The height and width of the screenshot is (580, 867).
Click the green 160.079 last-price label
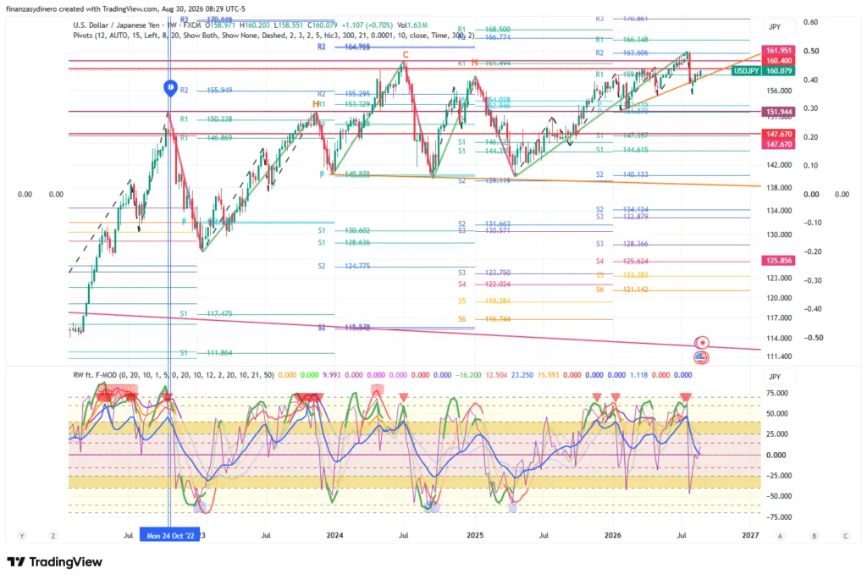(x=779, y=71)
